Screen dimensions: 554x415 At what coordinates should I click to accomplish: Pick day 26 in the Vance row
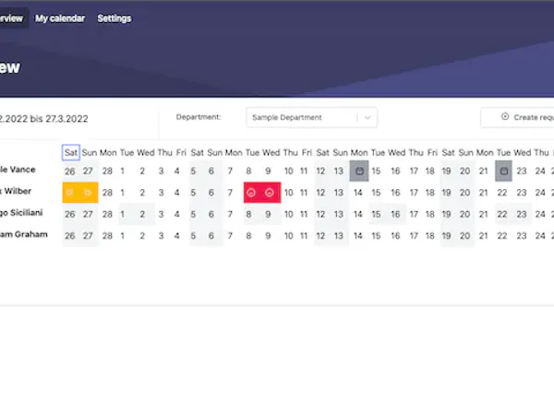[69, 172]
